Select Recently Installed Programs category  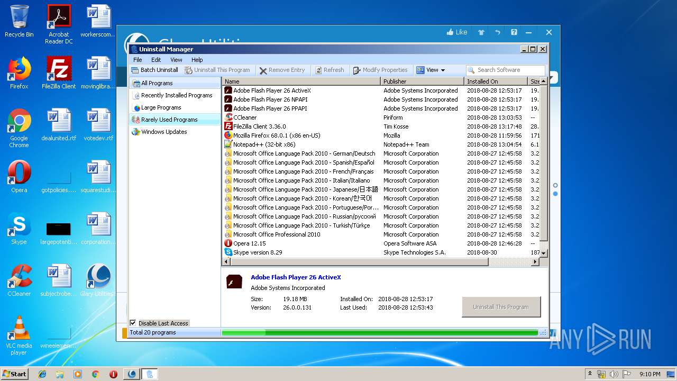point(175,95)
